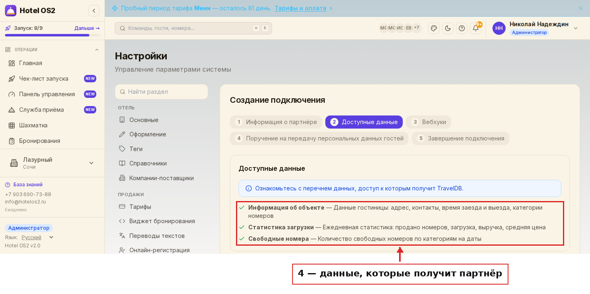
Task: Click the book icon beside Справочники
Action: (122, 163)
